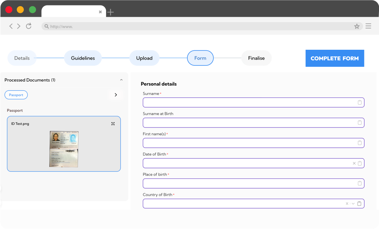Go to the Upload step
379x229 pixels.
(144, 58)
